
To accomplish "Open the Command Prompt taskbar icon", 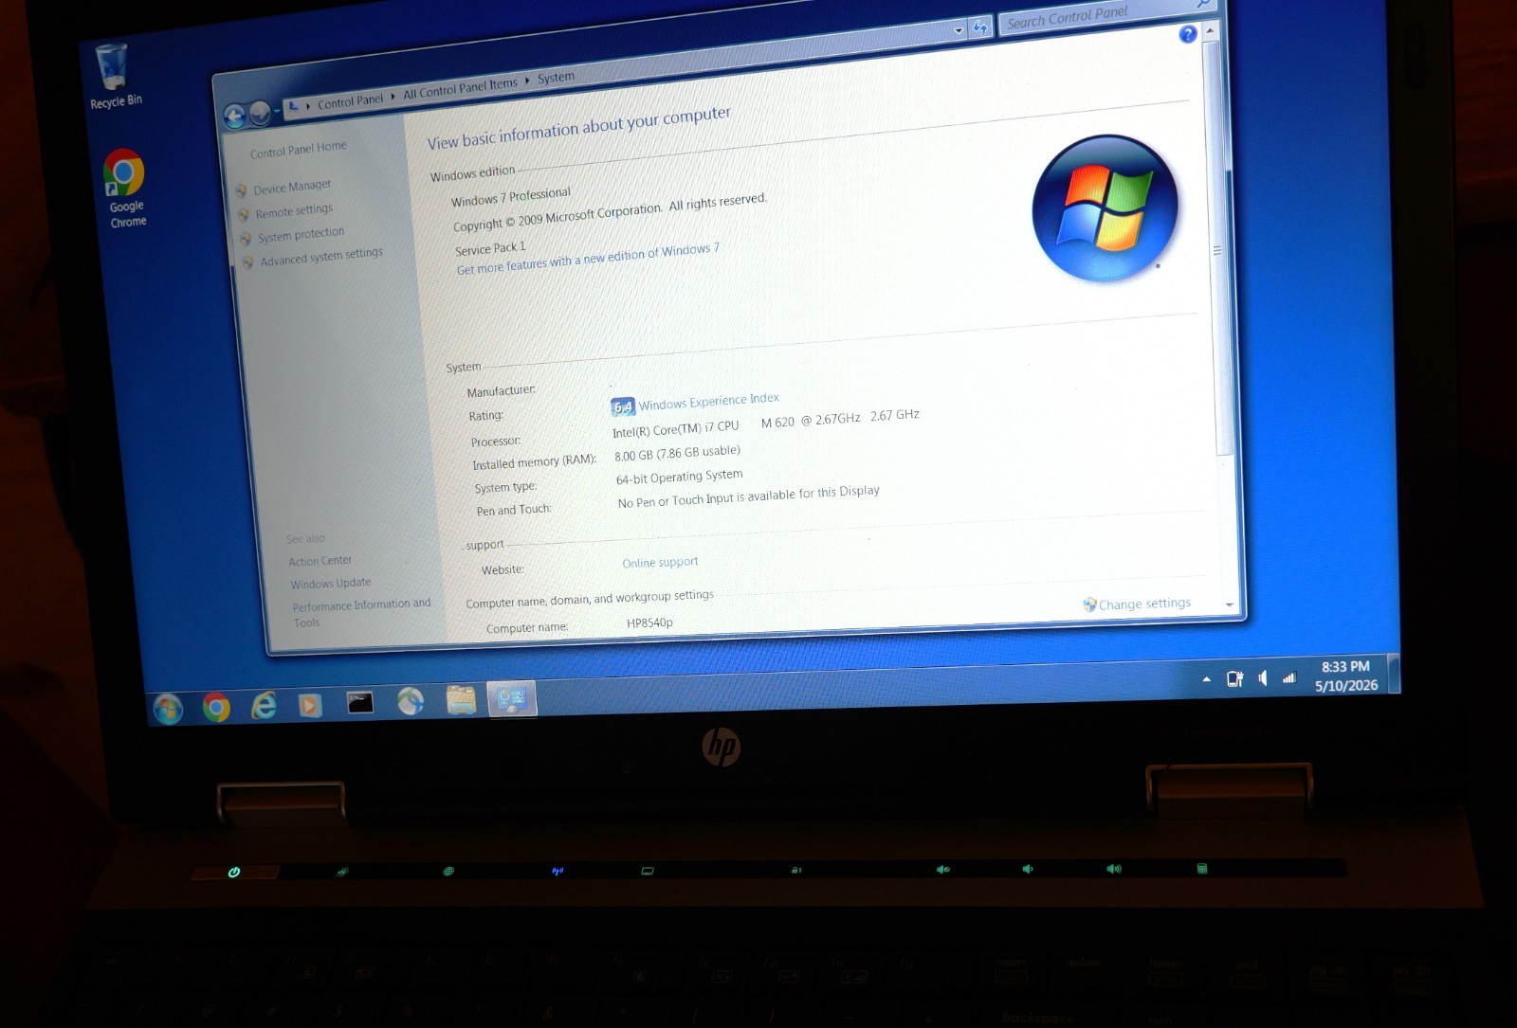I will pos(359,702).
